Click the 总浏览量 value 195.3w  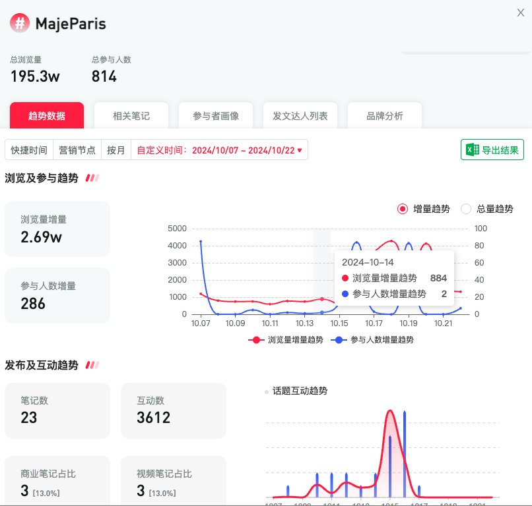tap(35, 76)
